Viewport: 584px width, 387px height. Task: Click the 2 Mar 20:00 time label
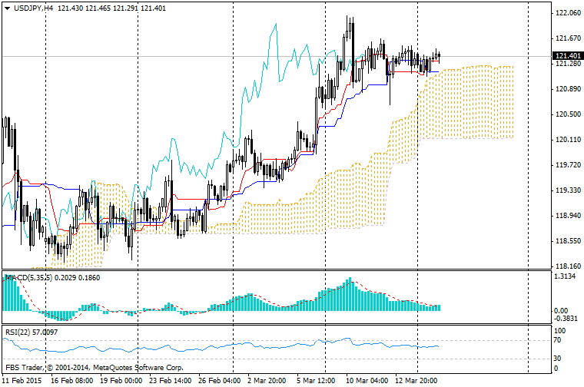click(267, 381)
